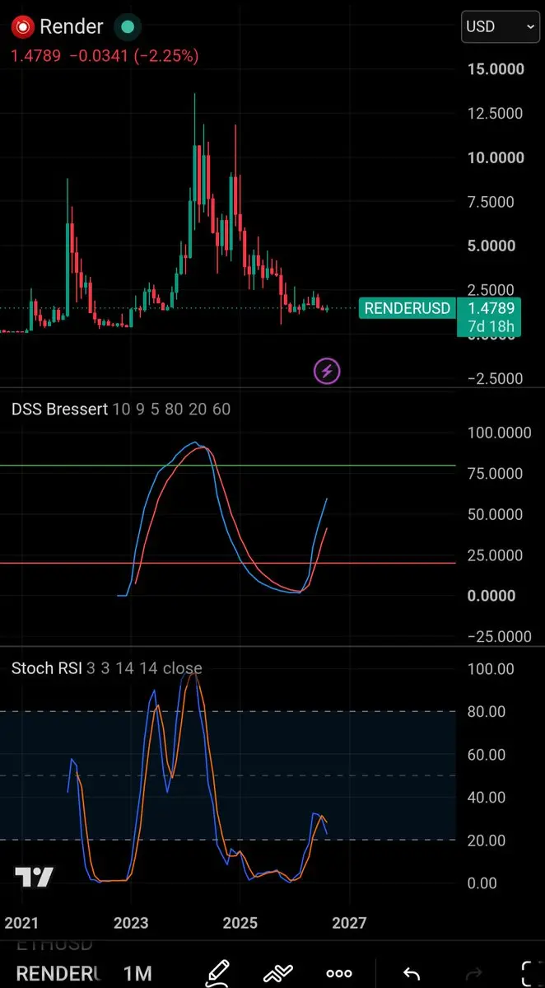The height and width of the screenshot is (988, 545).
Task: Toggle fullscreen chart mode
Action: (x=532, y=973)
